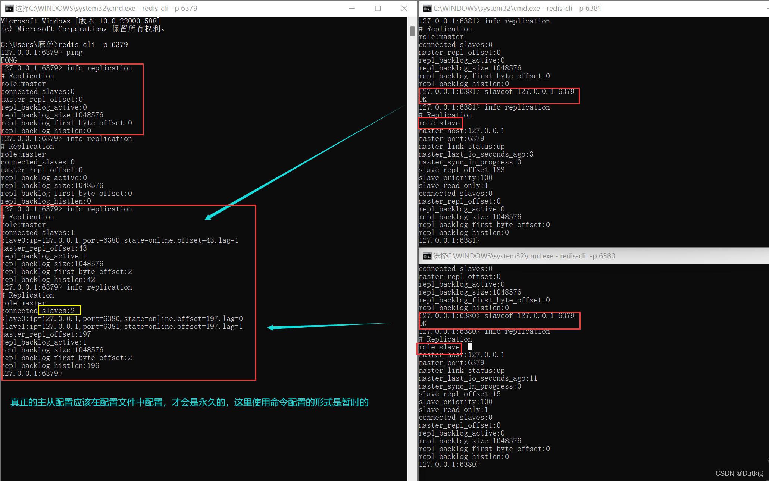Click the scrollbar thumb in the 6379 window
This screenshot has width=769, height=481.
pyautogui.click(x=412, y=31)
